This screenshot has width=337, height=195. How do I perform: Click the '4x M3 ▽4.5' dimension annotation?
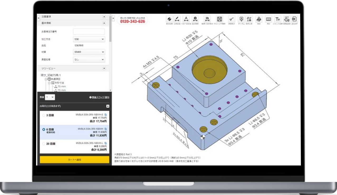point(151,62)
